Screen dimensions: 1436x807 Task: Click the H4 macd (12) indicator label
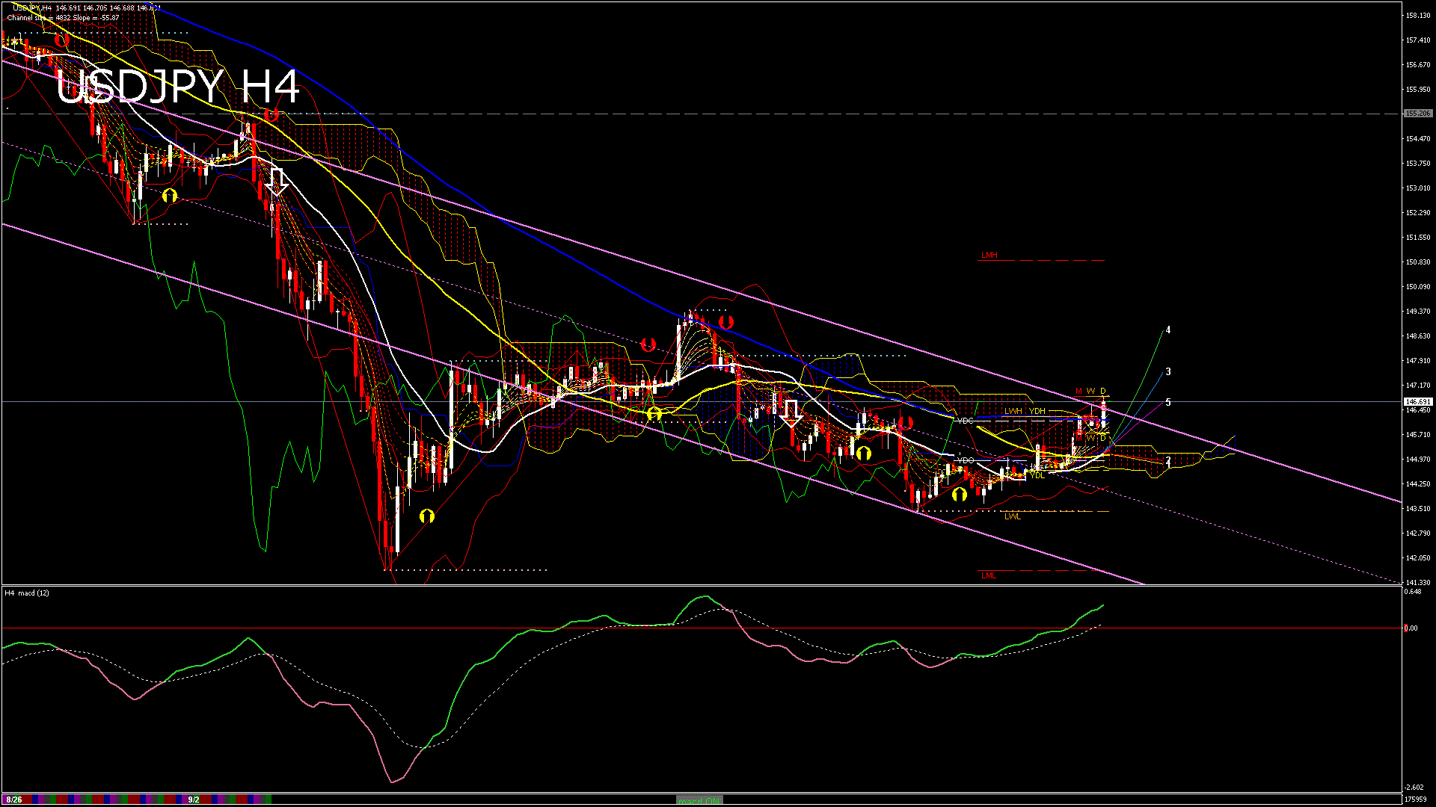point(27,593)
